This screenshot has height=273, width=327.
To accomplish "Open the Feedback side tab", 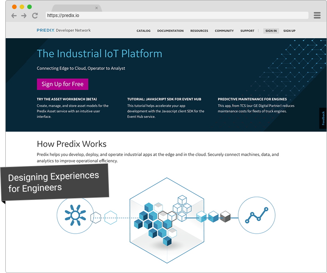I will coord(323,118).
